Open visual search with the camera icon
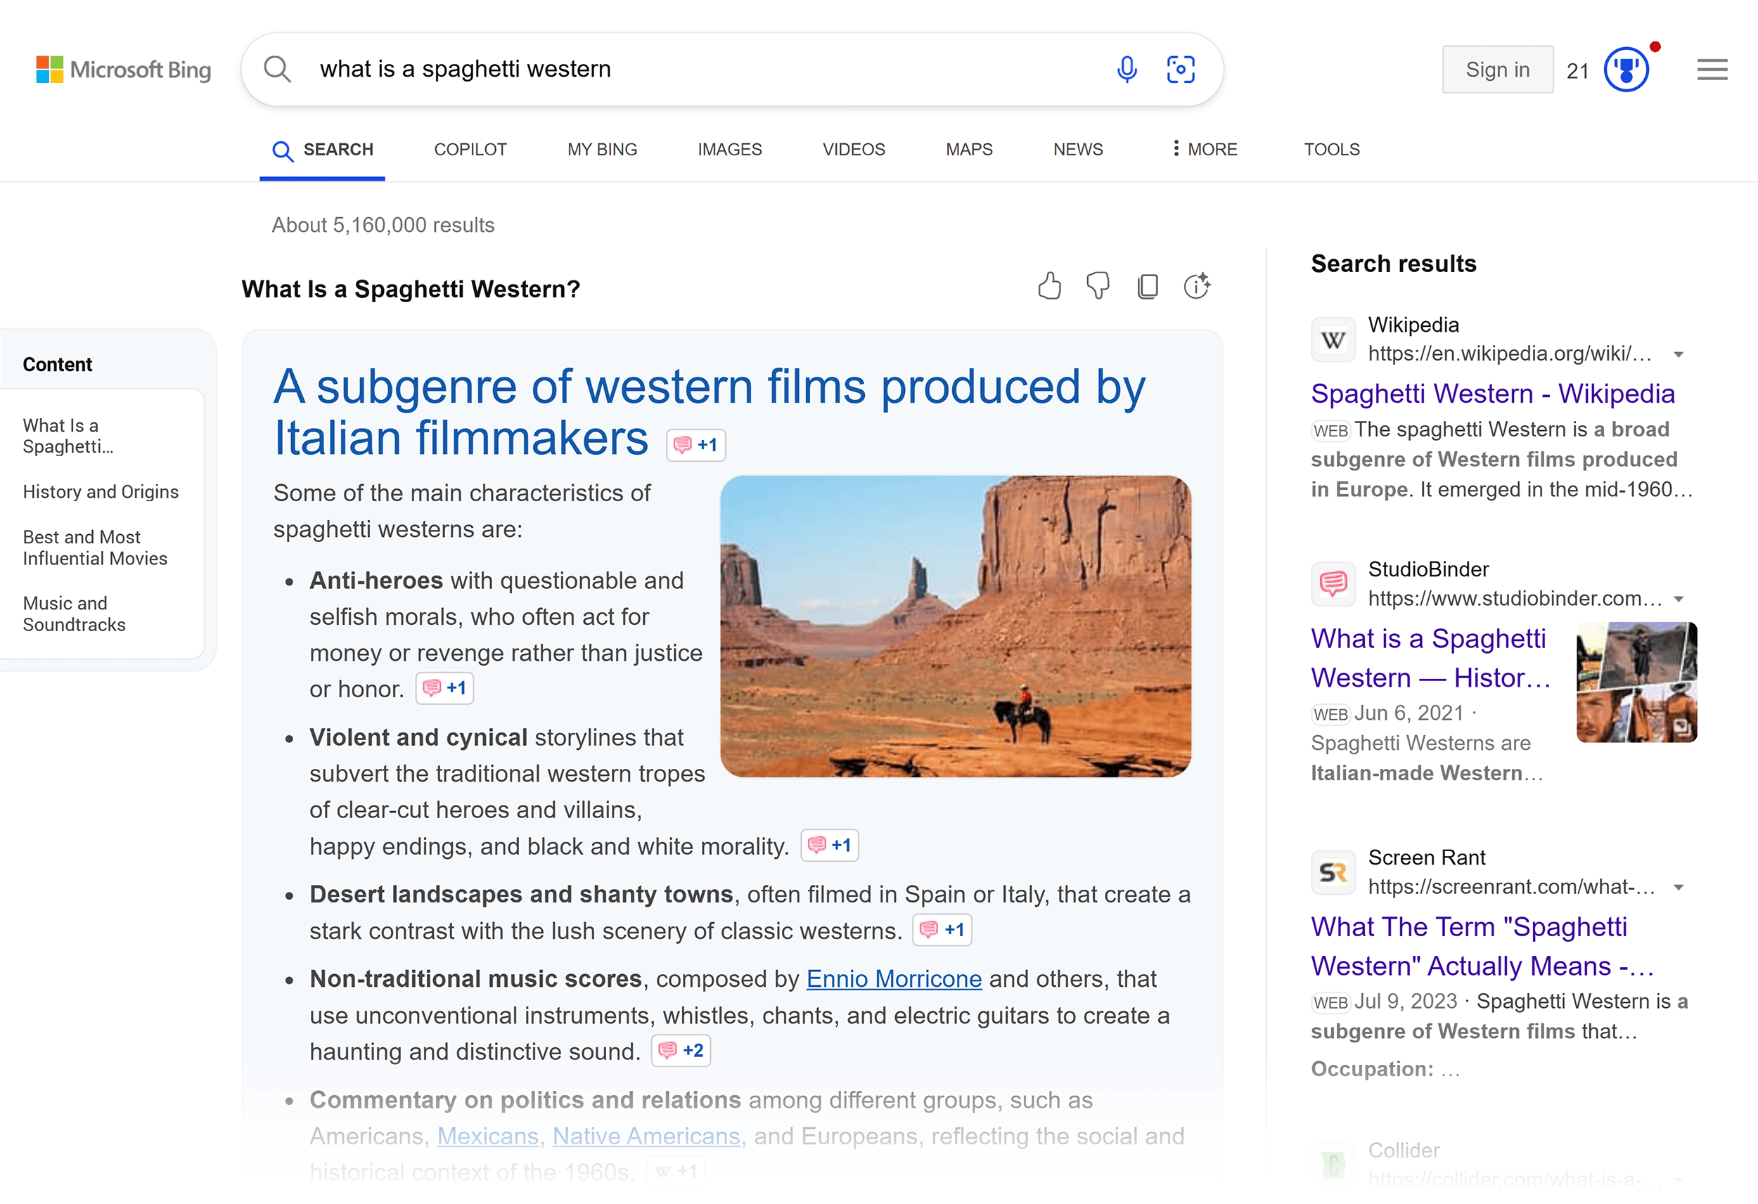The width and height of the screenshot is (1758, 1204). [1180, 69]
